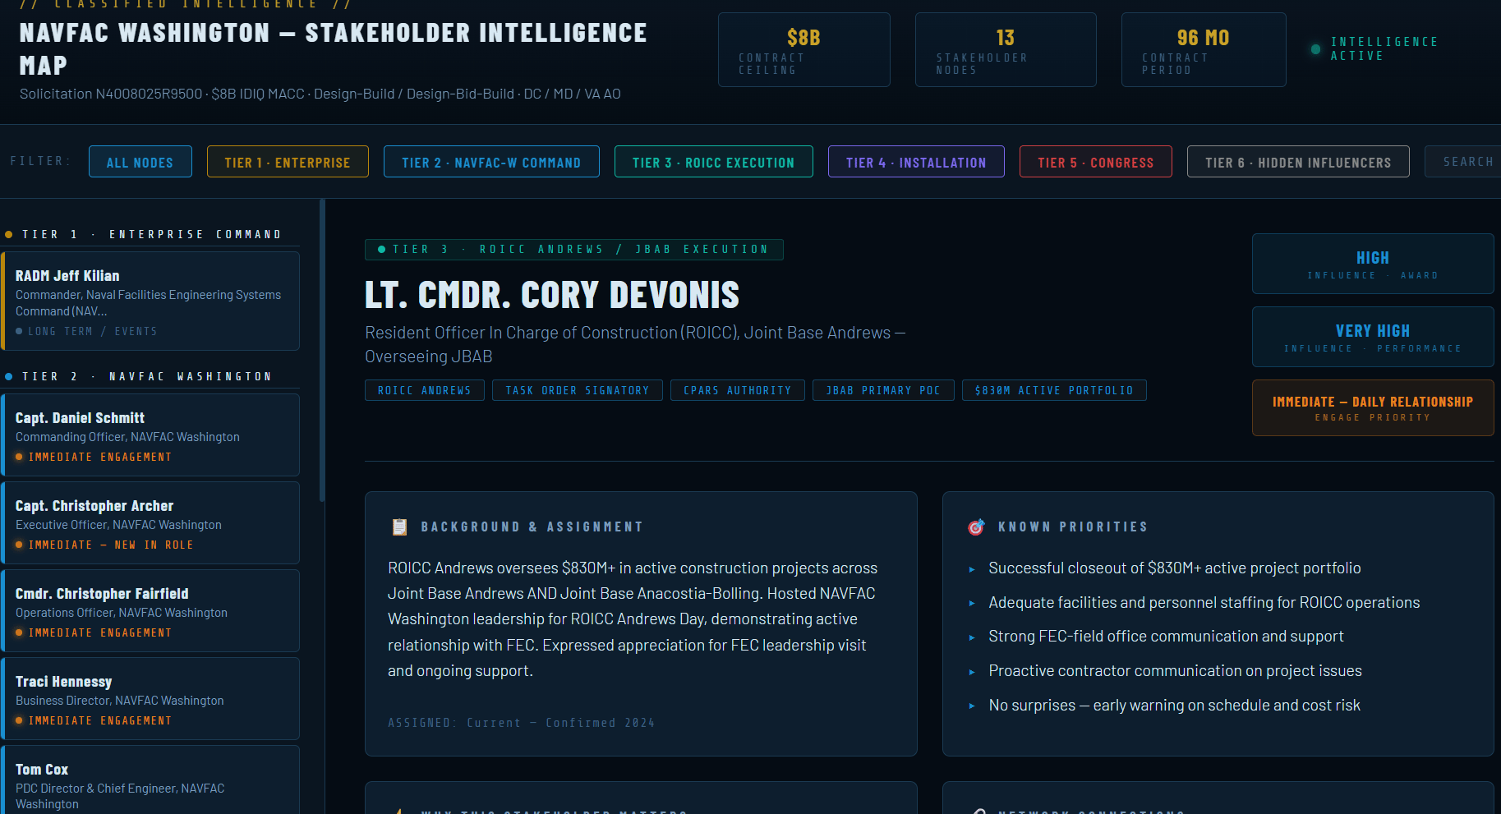Filter by Tier 4 · Installation
The height and width of the screenshot is (814, 1501).
(916, 162)
